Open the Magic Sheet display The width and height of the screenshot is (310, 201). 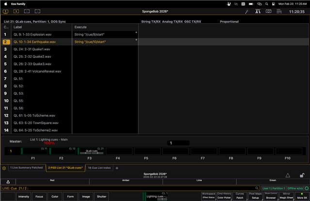point(287,197)
